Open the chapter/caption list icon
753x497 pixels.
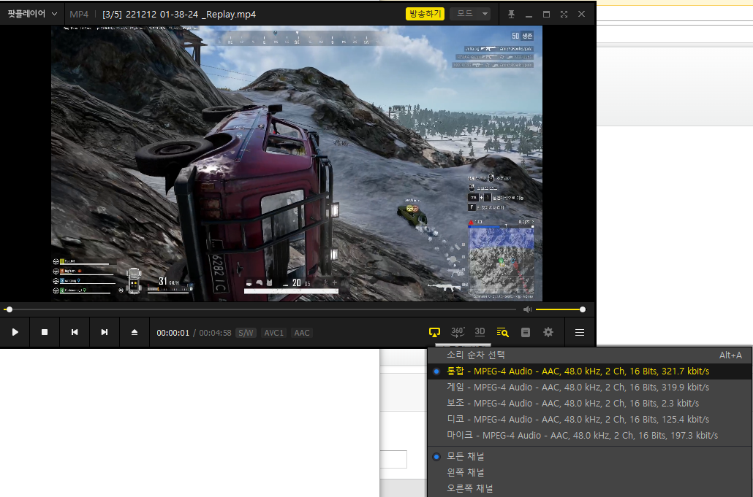526,332
